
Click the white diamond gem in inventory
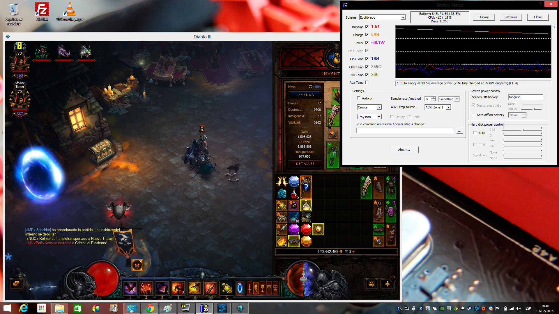point(294,181)
